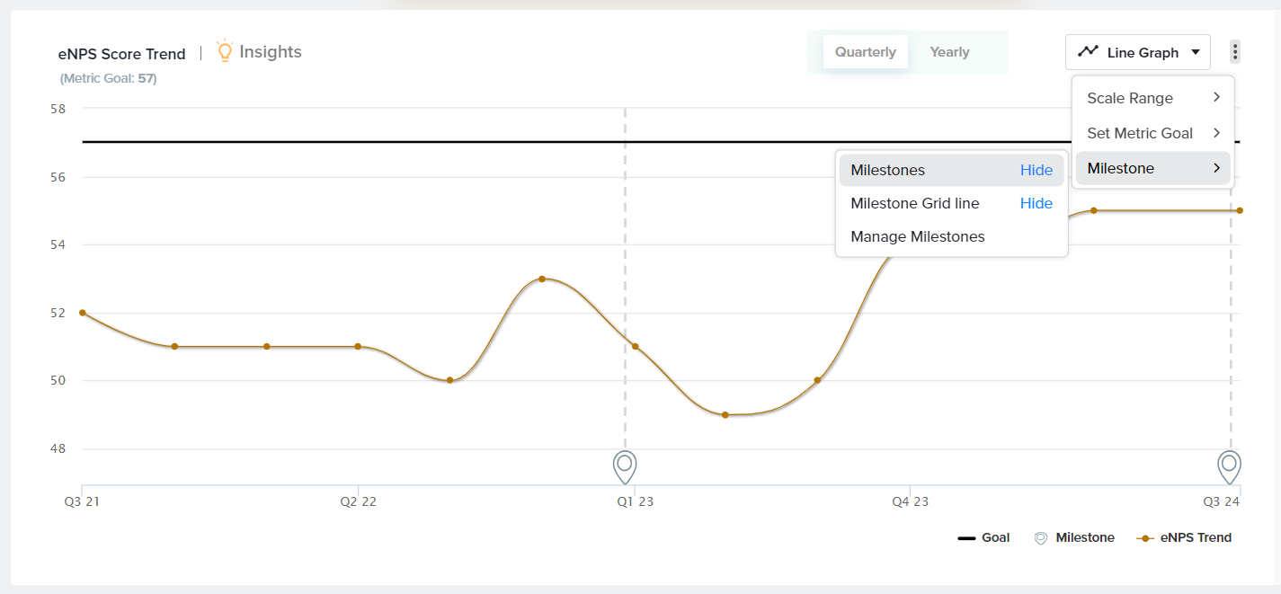Toggle the Goal legend entry
Screen dimensions: 1281x594
[983, 537]
